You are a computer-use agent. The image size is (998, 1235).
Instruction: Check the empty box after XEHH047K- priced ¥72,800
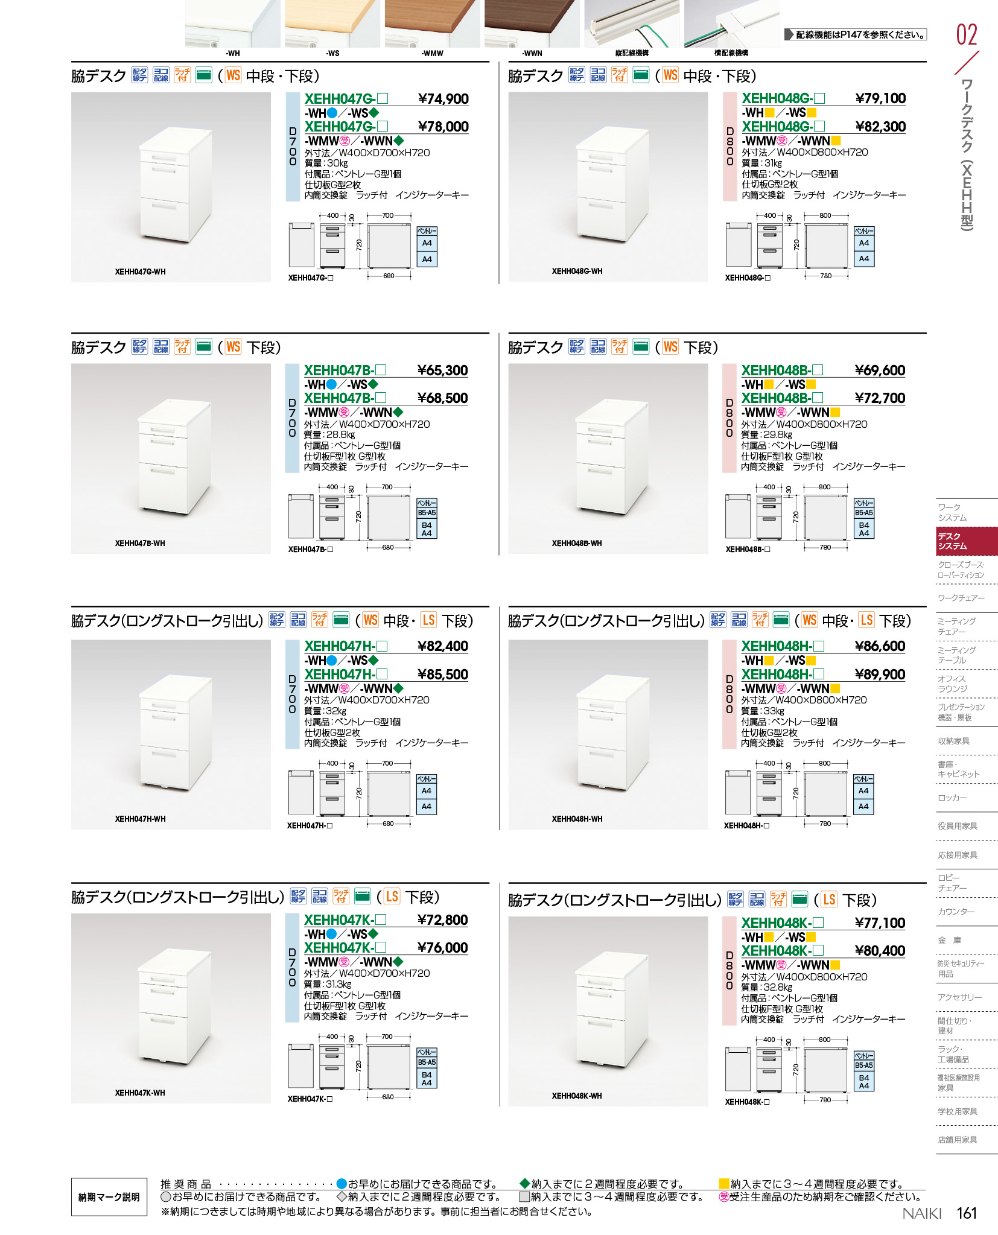(380, 920)
